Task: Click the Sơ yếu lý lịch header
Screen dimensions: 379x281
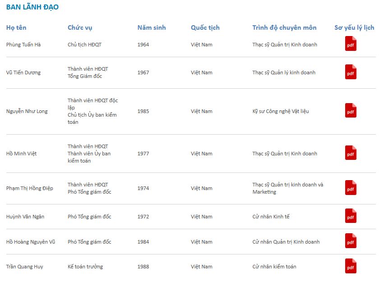Action: click(354, 28)
